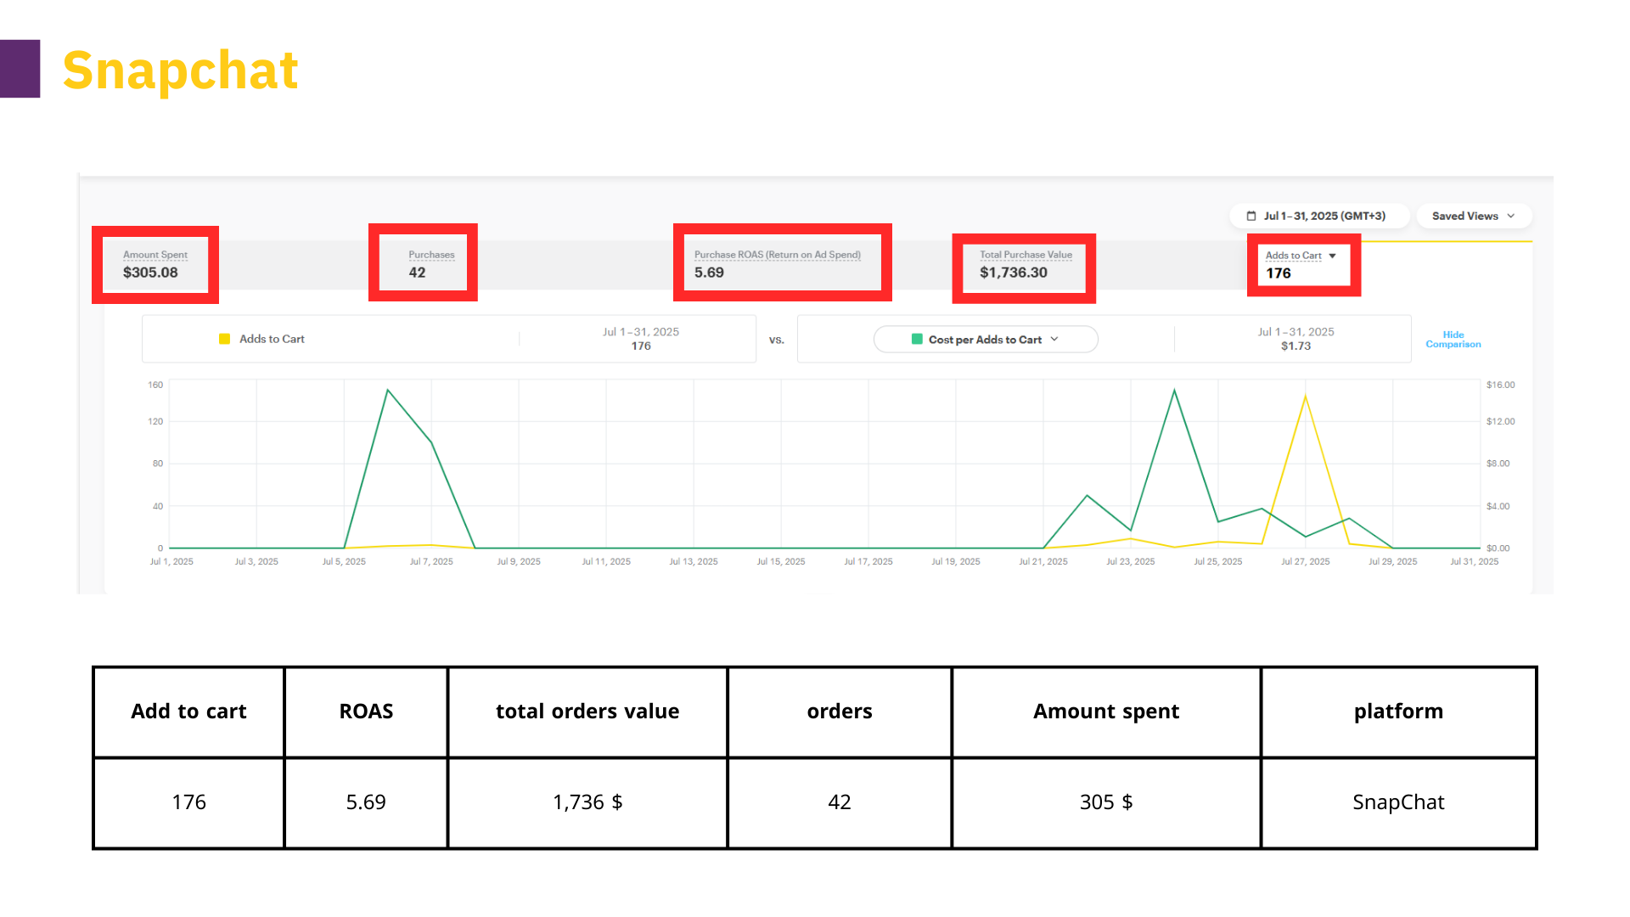The height and width of the screenshot is (917, 1630).
Task: Click the SnapChat platform table cell
Action: pos(1397,802)
